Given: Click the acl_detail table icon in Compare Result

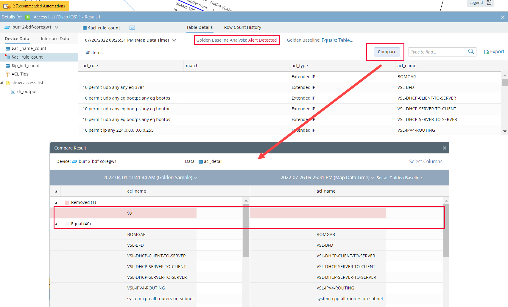Looking at the screenshot, I should pyautogui.click(x=201, y=162).
